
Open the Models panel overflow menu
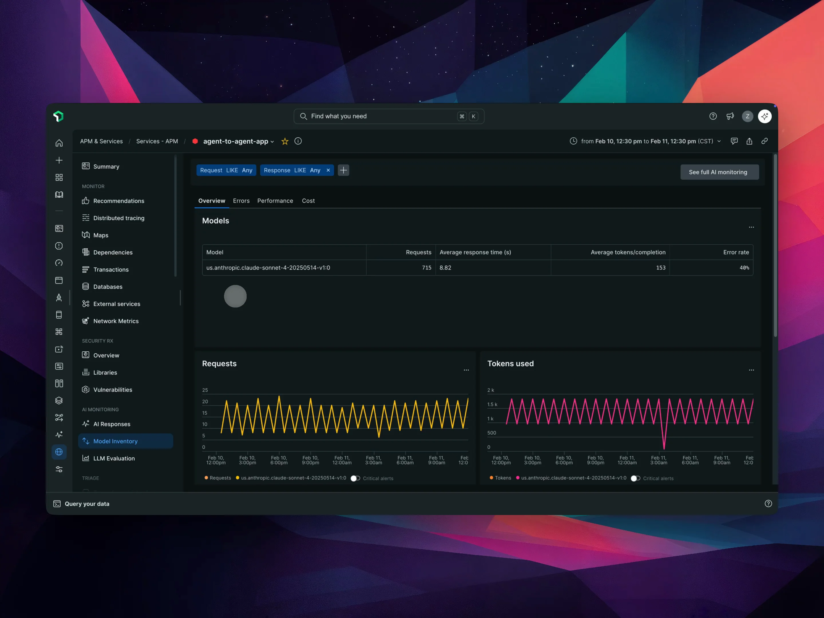[751, 227]
